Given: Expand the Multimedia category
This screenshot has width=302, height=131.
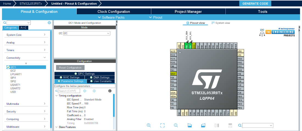Looking at the screenshot, I should pyautogui.click(x=26, y=104).
